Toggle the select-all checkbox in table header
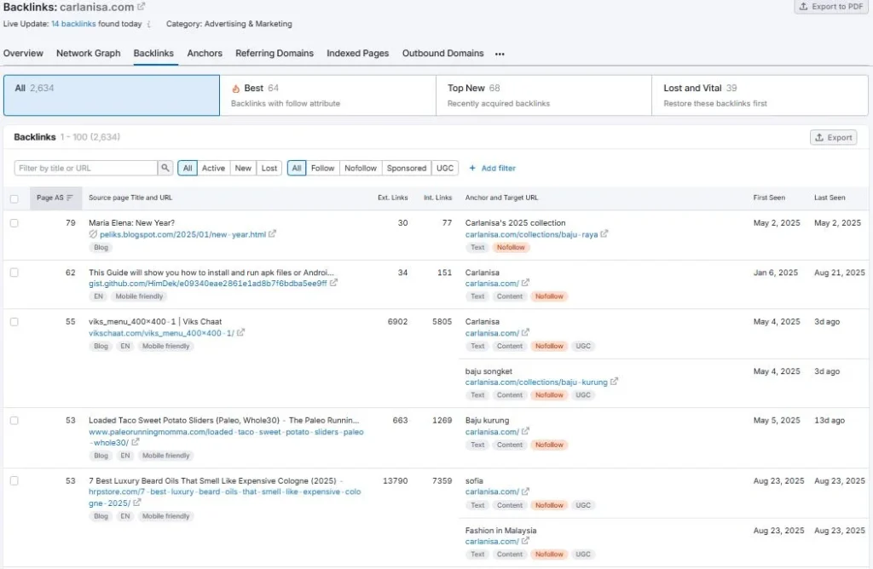The width and height of the screenshot is (873, 569). click(14, 198)
